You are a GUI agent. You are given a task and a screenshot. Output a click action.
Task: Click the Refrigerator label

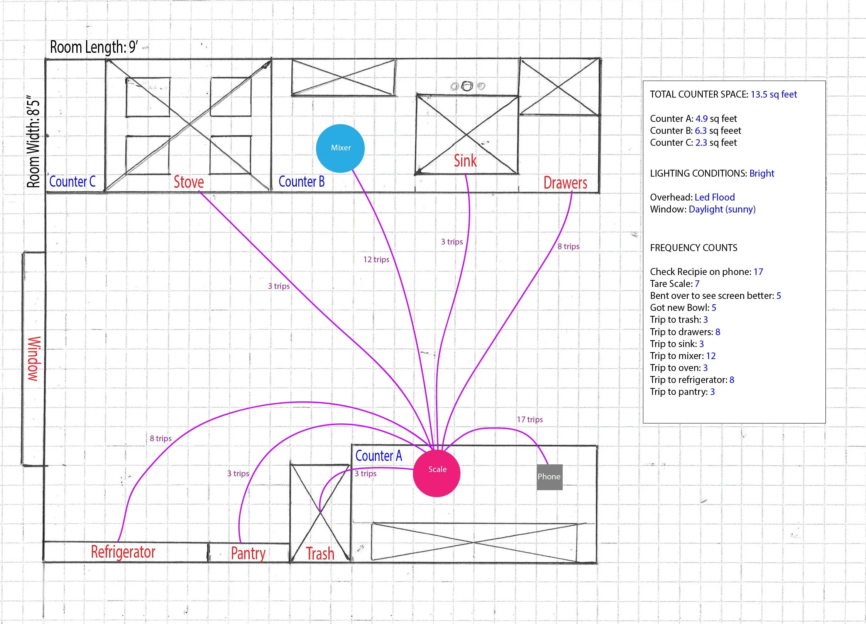(x=123, y=552)
